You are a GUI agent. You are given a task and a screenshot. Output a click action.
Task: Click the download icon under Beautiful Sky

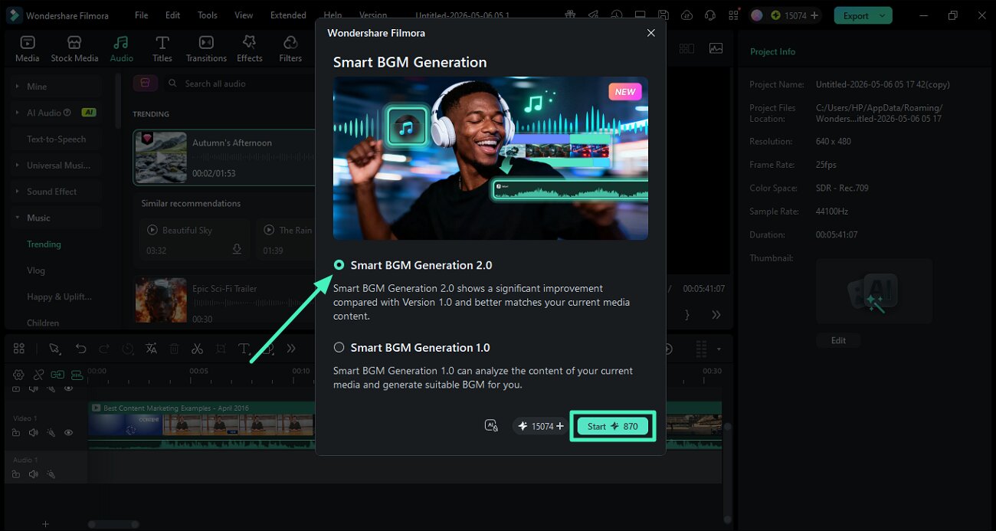click(237, 250)
